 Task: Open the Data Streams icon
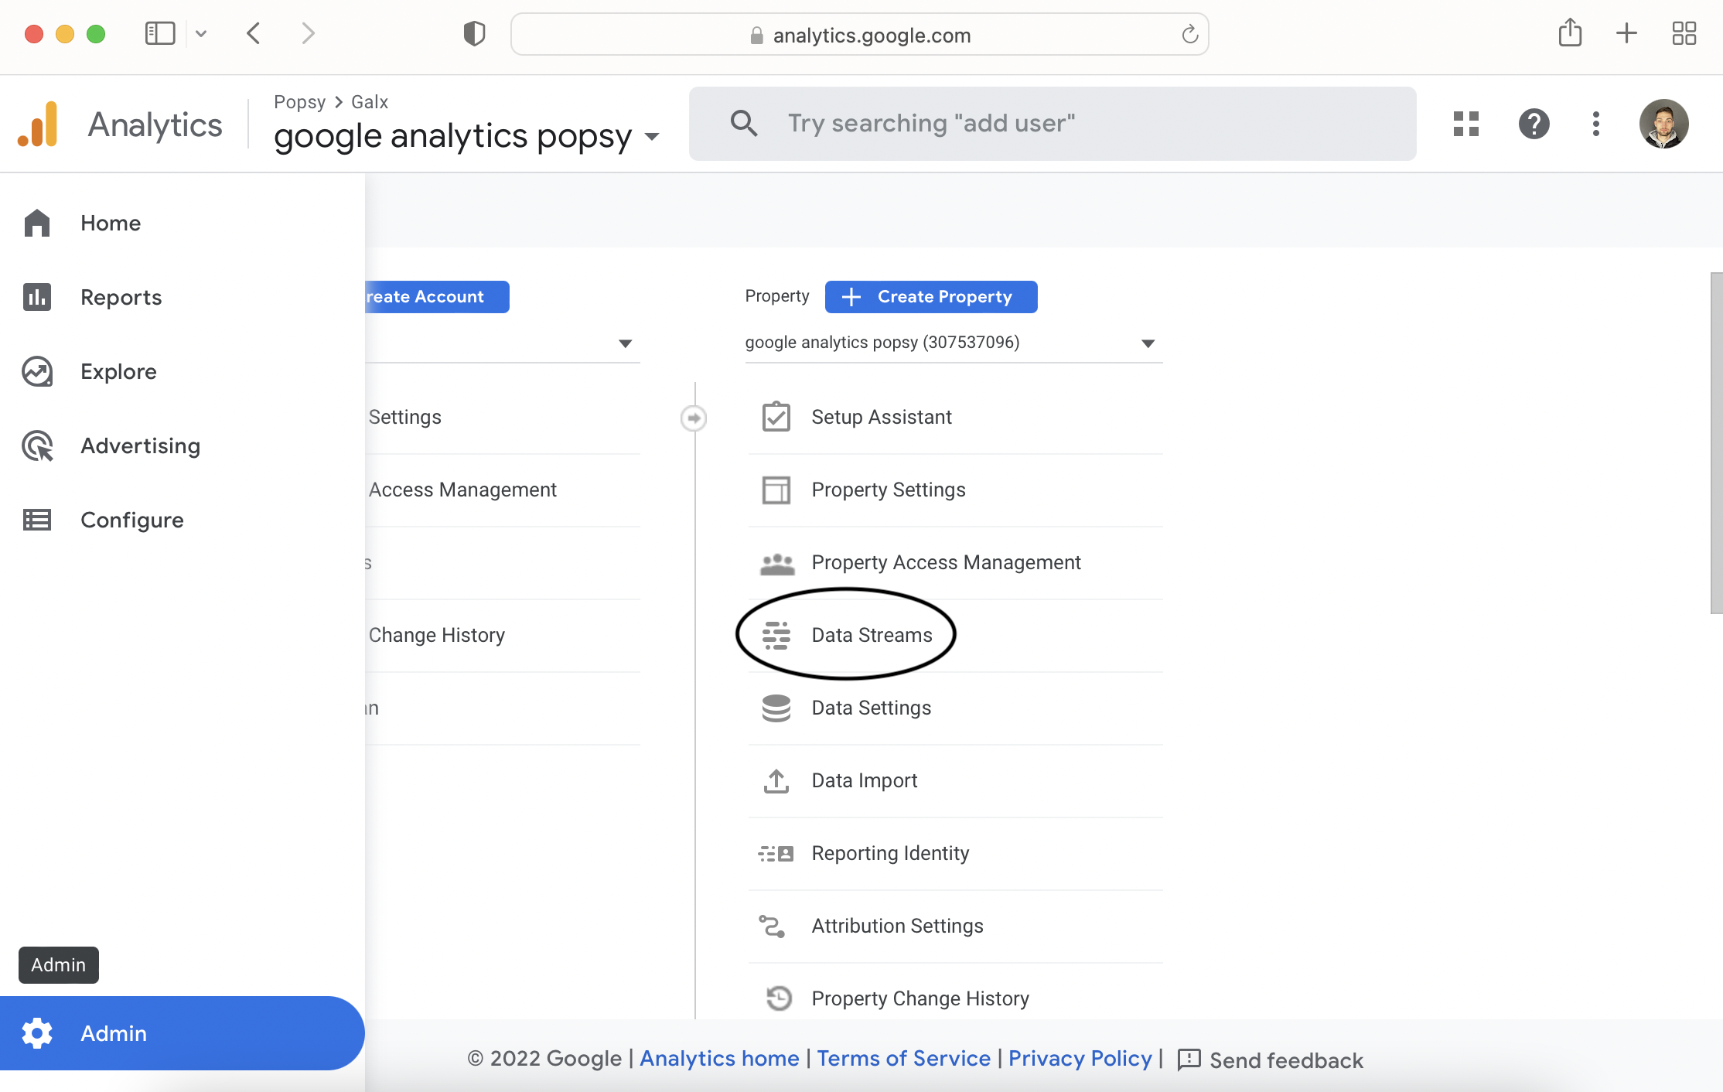(776, 635)
